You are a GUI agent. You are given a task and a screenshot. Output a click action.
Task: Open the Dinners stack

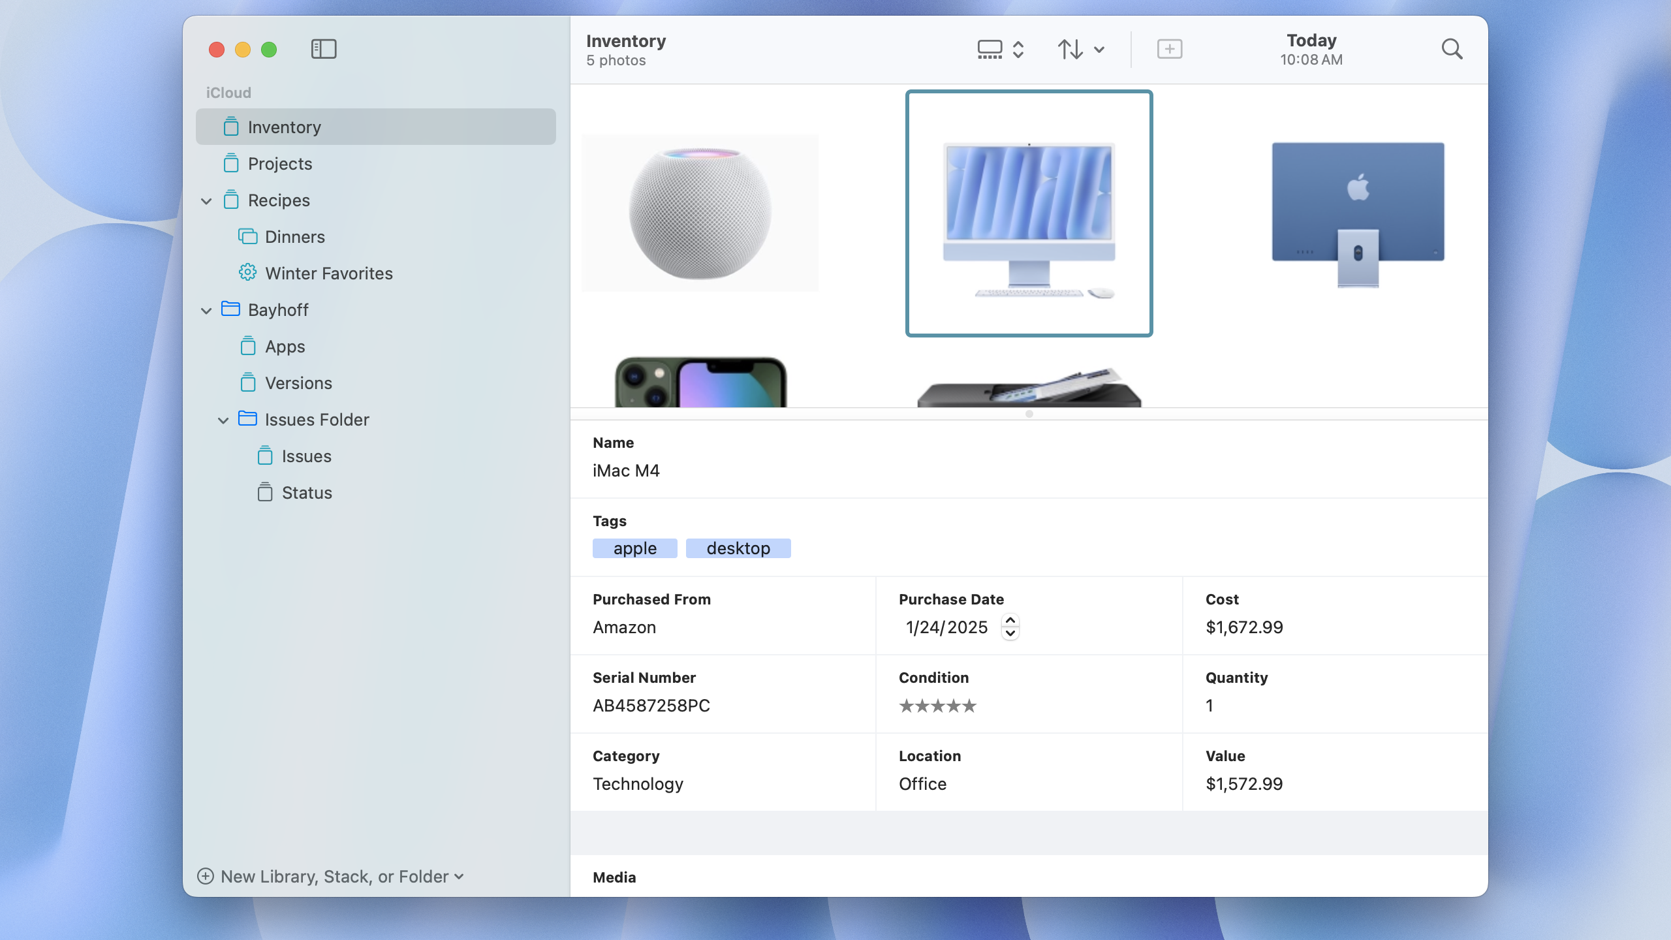(x=376, y=236)
